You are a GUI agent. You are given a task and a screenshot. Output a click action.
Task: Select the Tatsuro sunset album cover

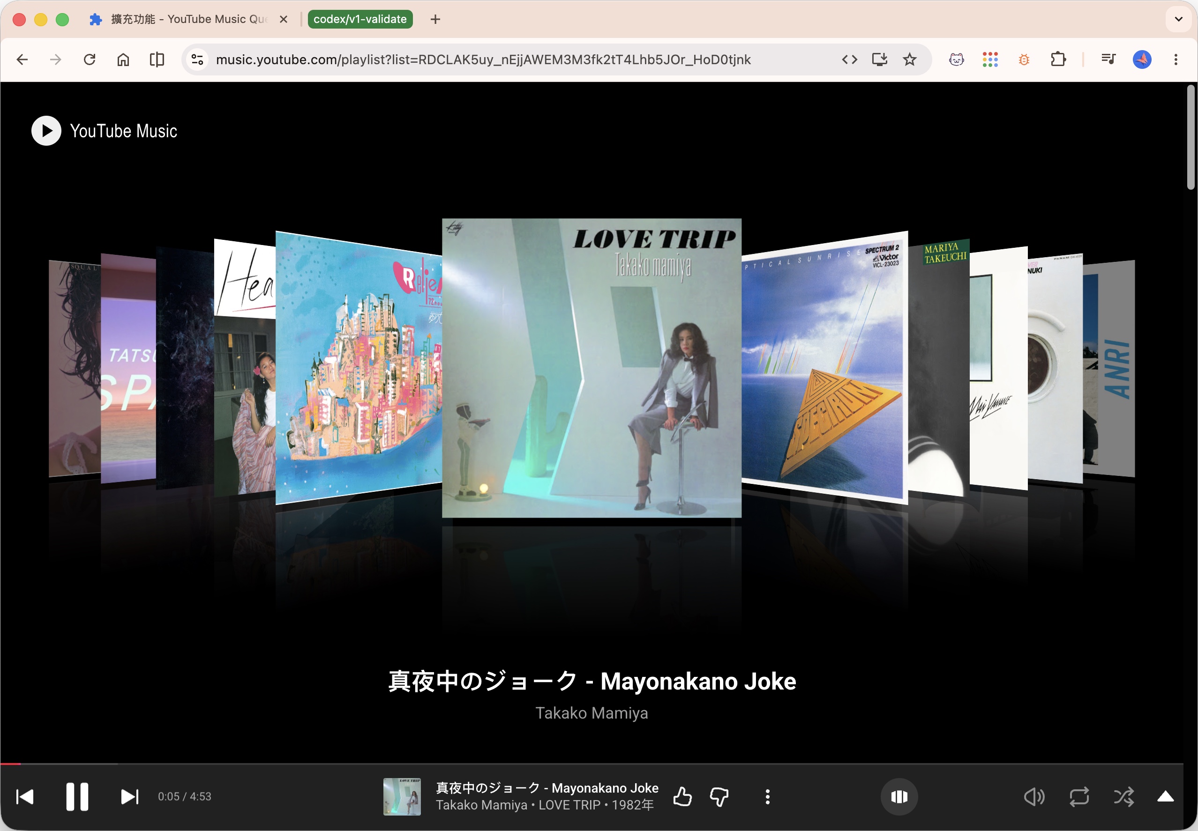tap(128, 368)
